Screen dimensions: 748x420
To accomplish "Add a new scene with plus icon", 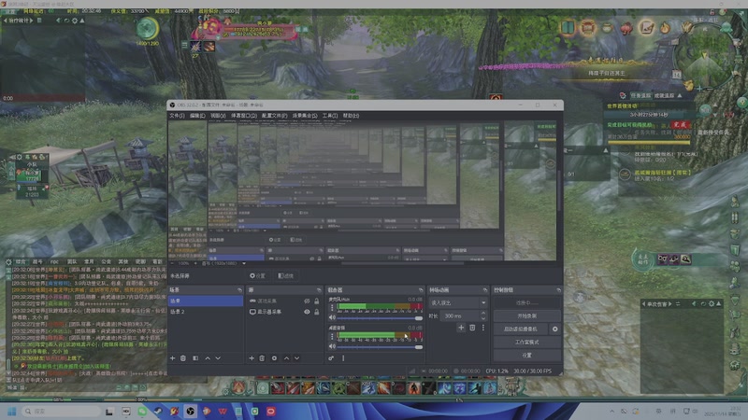I will (x=173, y=358).
